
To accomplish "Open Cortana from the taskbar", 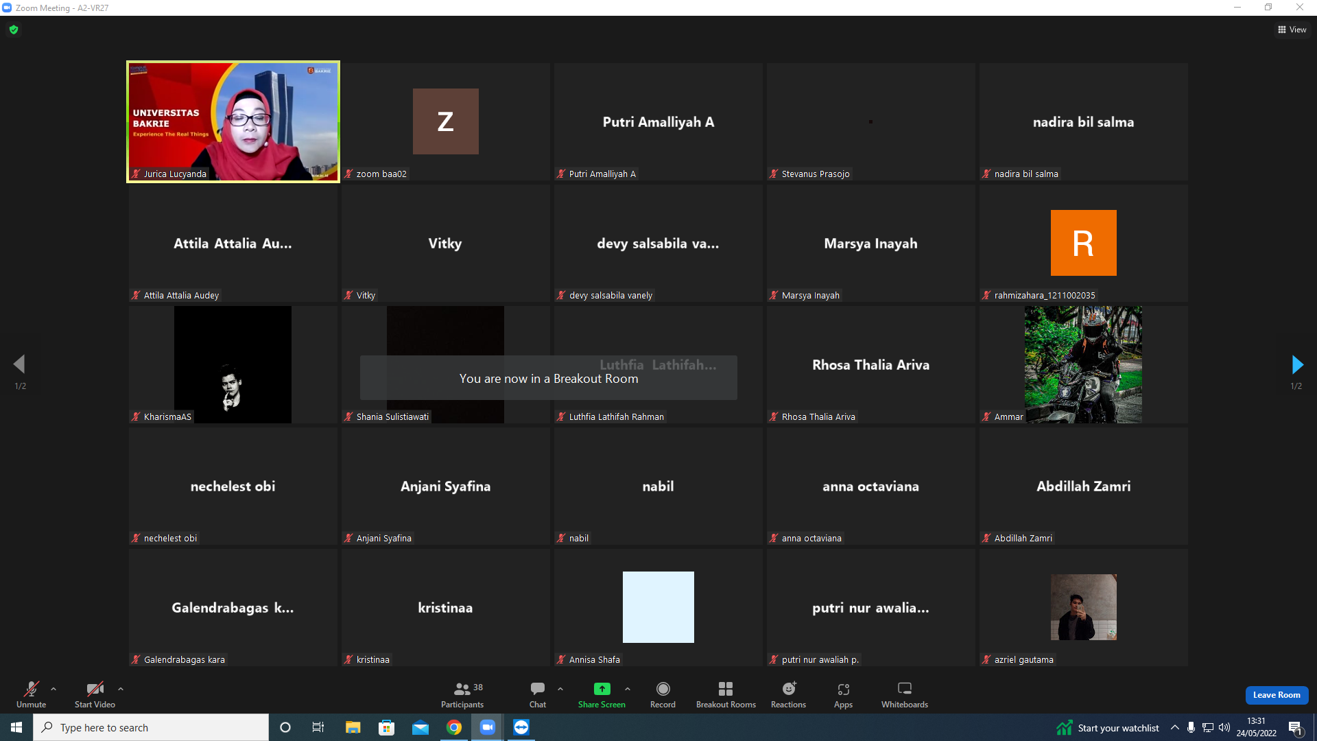I will coord(285,727).
